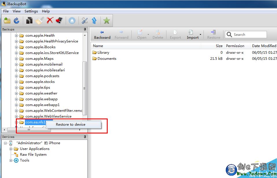This screenshot has height=178, width=277.
Task: Click the Backups tree horizontal scroll-left arrow
Action: tap(4, 130)
